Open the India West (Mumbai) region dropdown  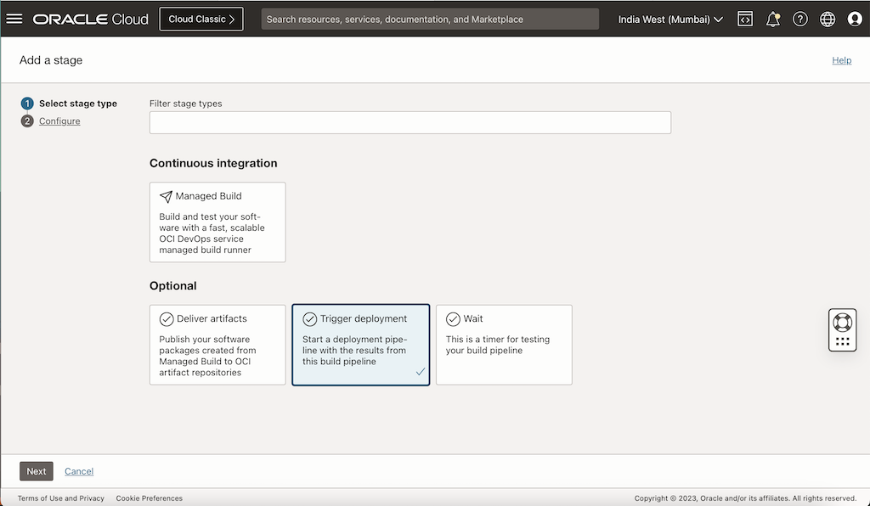click(670, 18)
